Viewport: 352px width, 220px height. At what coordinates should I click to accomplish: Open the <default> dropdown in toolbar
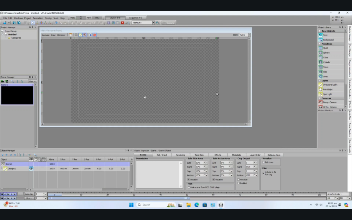pyautogui.click(x=154, y=23)
